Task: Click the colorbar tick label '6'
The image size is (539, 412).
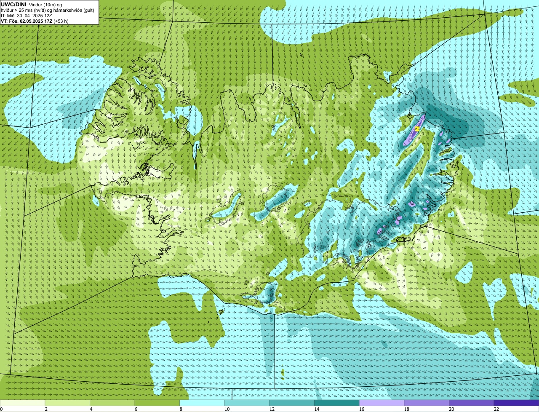Action: [x=136, y=409]
